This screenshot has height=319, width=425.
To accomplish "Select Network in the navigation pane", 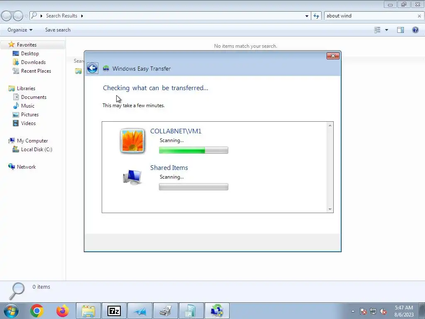I will point(26,167).
